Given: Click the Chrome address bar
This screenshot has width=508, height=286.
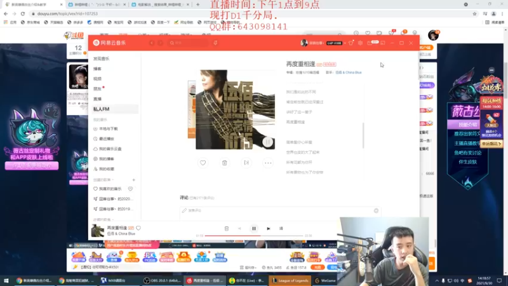Looking at the screenshot, I should pyautogui.click(x=250, y=13).
